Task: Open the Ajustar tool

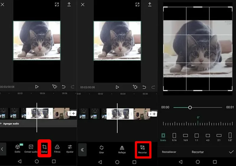Action: point(70,149)
